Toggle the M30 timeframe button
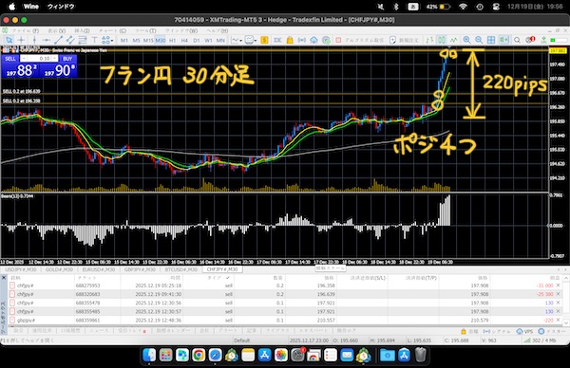The height and width of the screenshot is (368, 570). pos(161,40)
